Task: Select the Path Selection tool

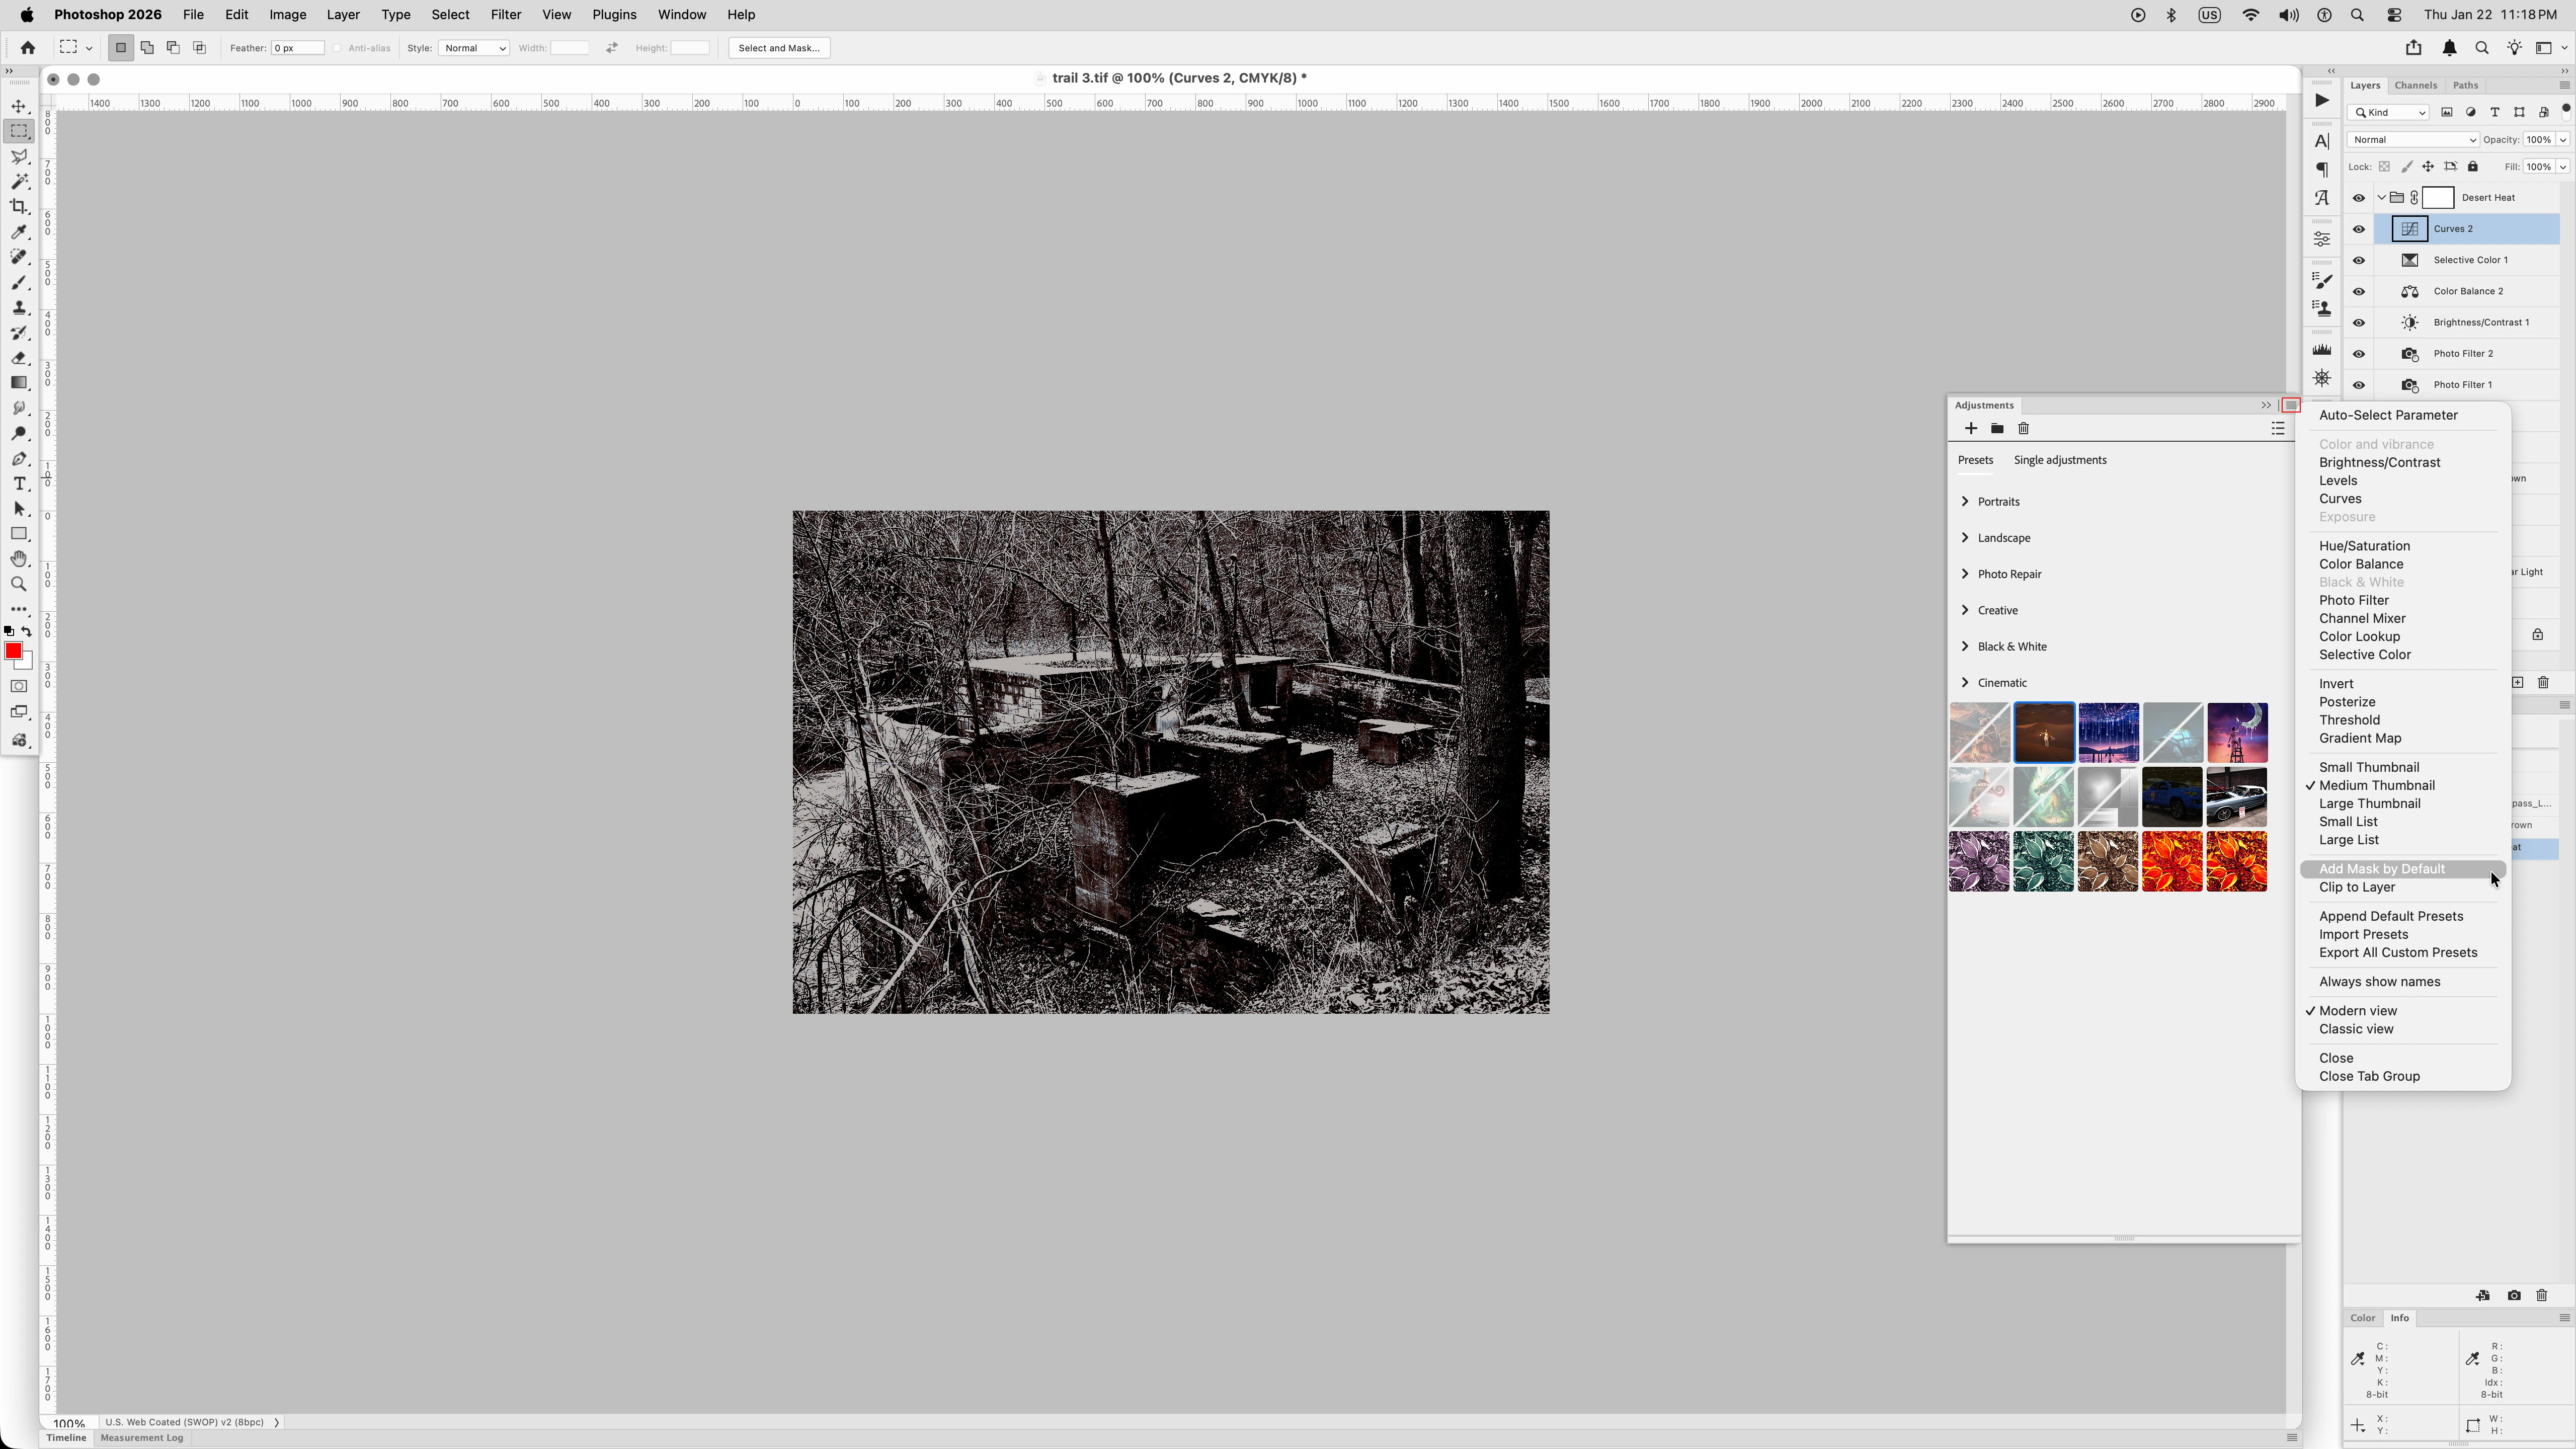Action: (19, 508)
